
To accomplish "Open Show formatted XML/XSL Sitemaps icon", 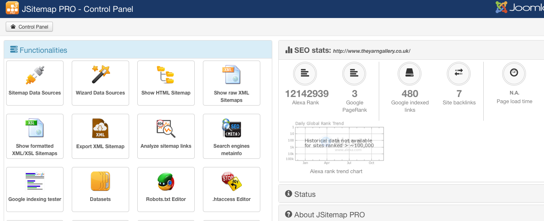I will [x=35, y=128].
